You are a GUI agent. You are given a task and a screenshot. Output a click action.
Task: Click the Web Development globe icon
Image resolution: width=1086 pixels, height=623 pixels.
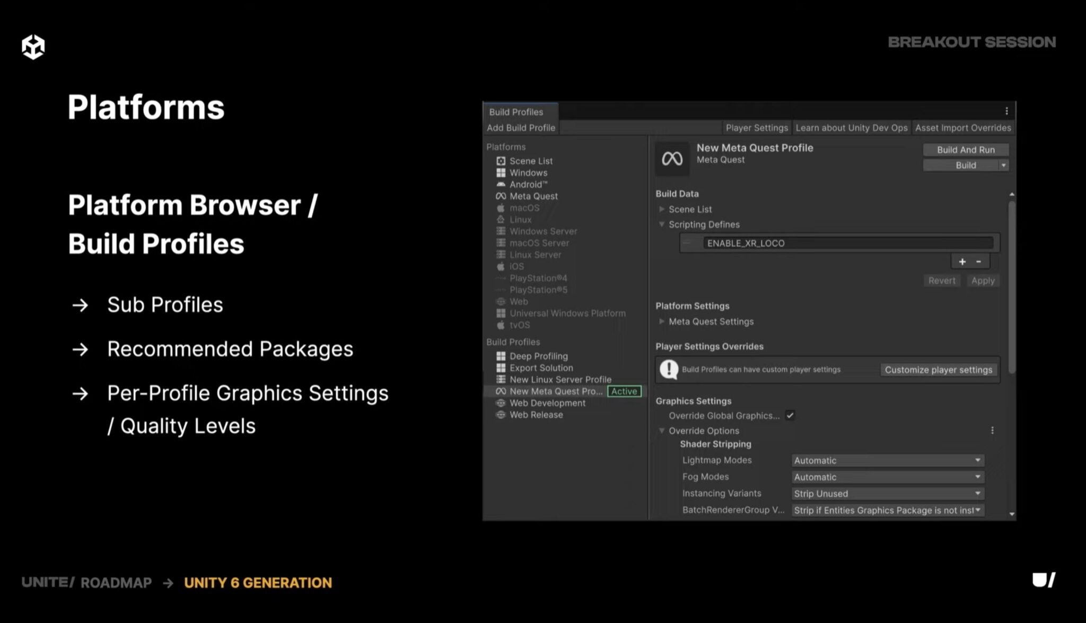501,402
